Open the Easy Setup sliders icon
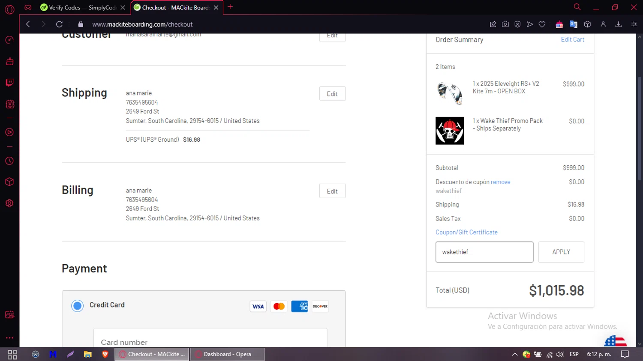 [634, 24]
